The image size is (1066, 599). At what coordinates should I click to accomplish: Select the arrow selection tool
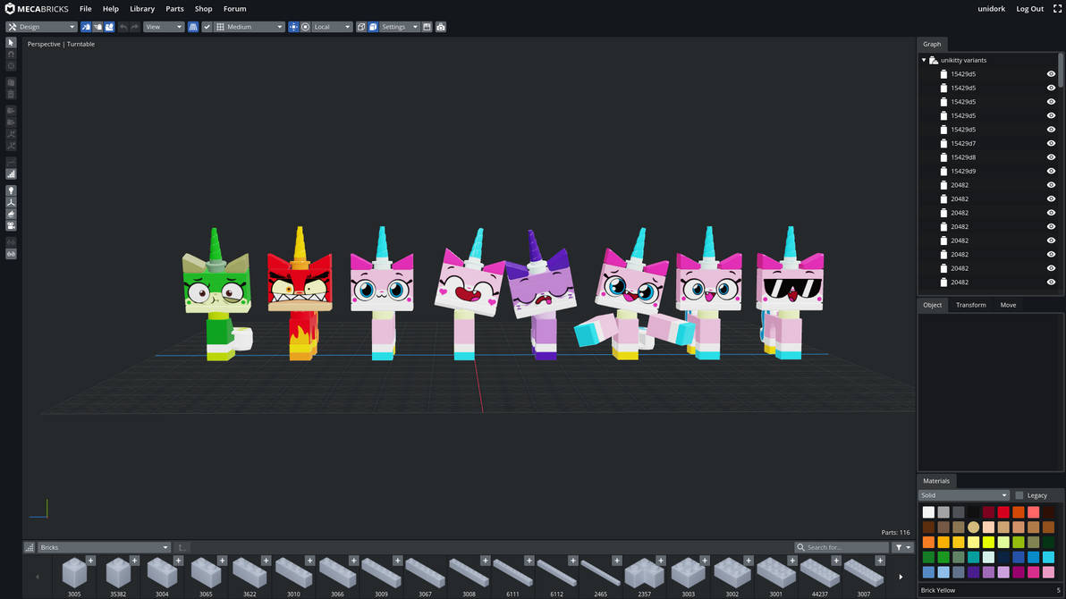pyautogui.click(x=11, y=43)
